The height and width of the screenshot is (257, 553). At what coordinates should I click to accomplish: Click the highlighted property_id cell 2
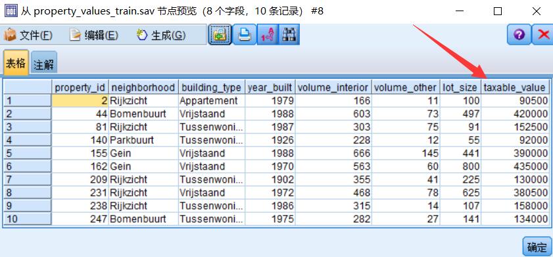(x=80, y=101)
